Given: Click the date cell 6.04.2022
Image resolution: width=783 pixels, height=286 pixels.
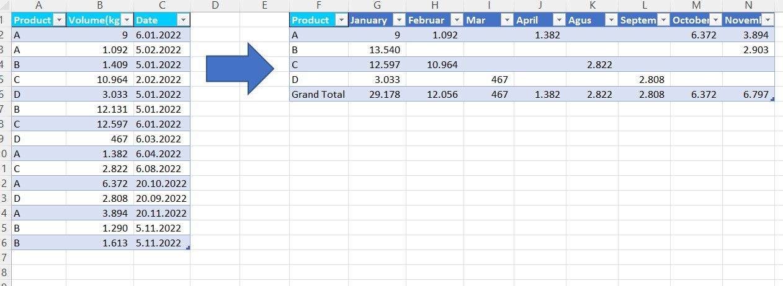Looking at the screenshot, I should pos(162,154).
